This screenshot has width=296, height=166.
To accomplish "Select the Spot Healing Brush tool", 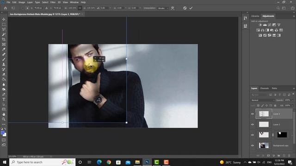I will 4,54.
